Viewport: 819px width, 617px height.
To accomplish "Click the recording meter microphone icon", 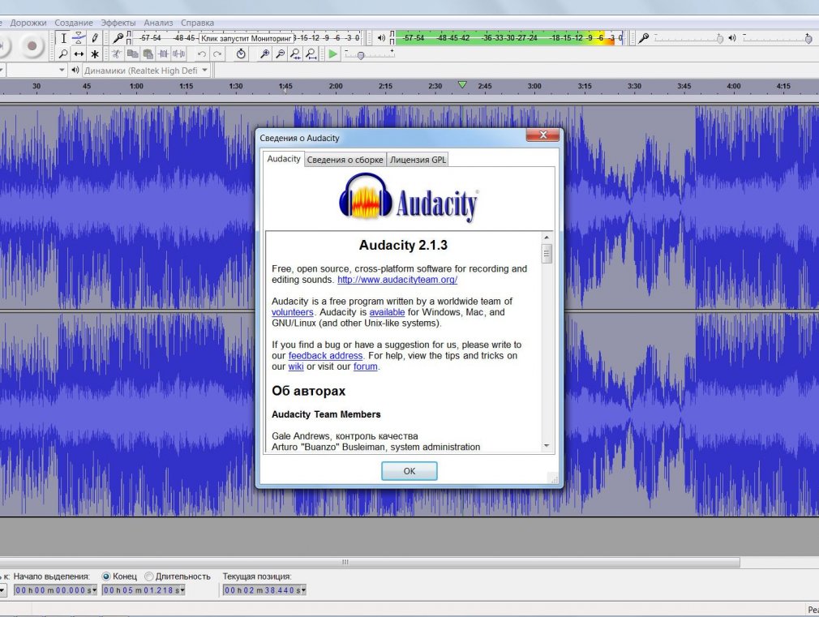I will tap(118, 37).
